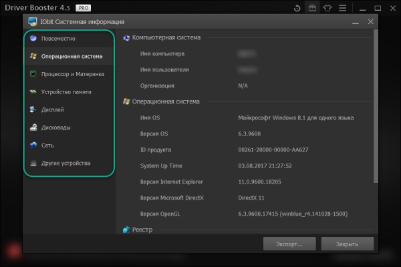This screenshot has width=401, height=267.
Task: Click the Driver Booster 4.5 title text
Action: pos(37,7)
